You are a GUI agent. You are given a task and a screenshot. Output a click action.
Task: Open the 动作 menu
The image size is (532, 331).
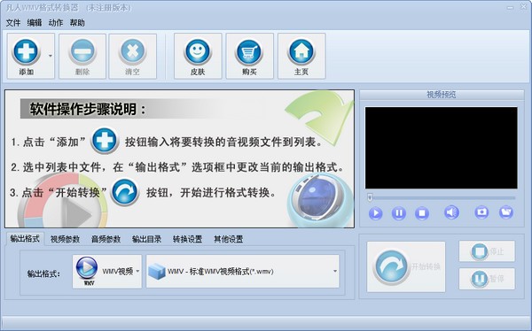click(x=56, y=23)
